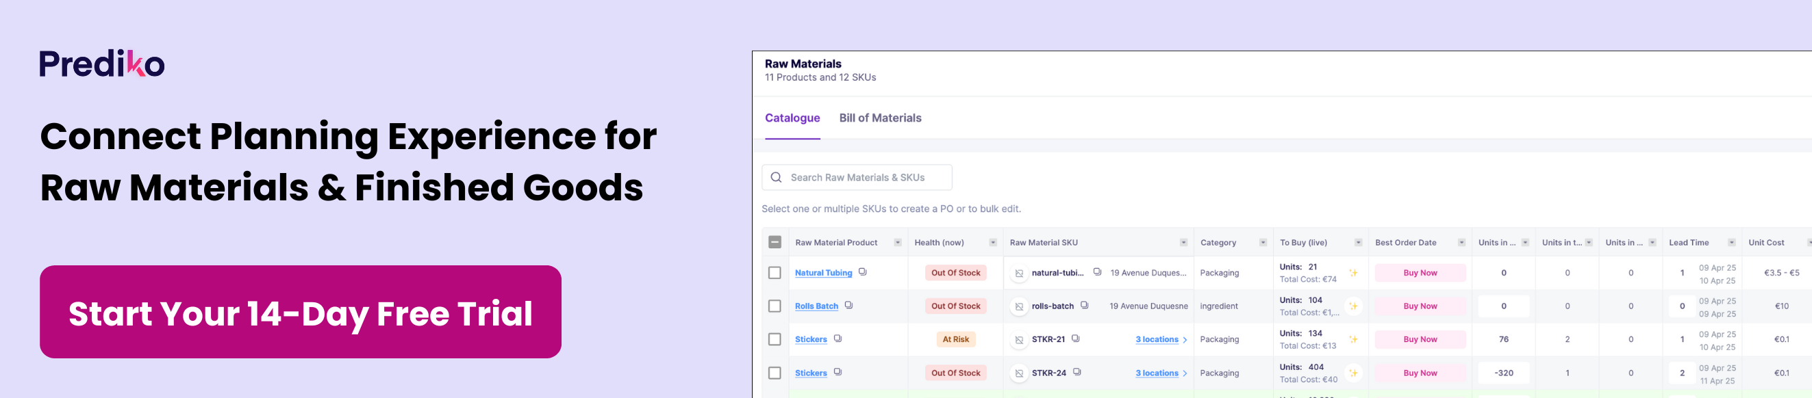Click the sparkle suggestion icon for Units 104 row
The width and height of the screenshot is (1812, 398).
click(1352, 306)
